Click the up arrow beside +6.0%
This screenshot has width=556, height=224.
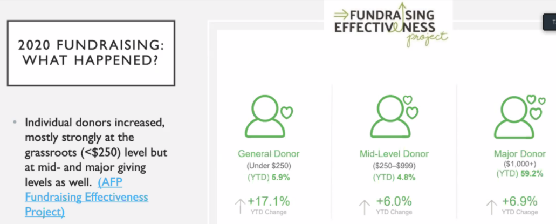365,206
